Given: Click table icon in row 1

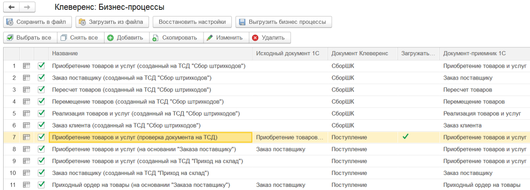Looking at the screenshot, I should tap(26, 66).
